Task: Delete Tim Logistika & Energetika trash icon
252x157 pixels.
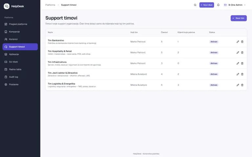Action: coord(242,85)
